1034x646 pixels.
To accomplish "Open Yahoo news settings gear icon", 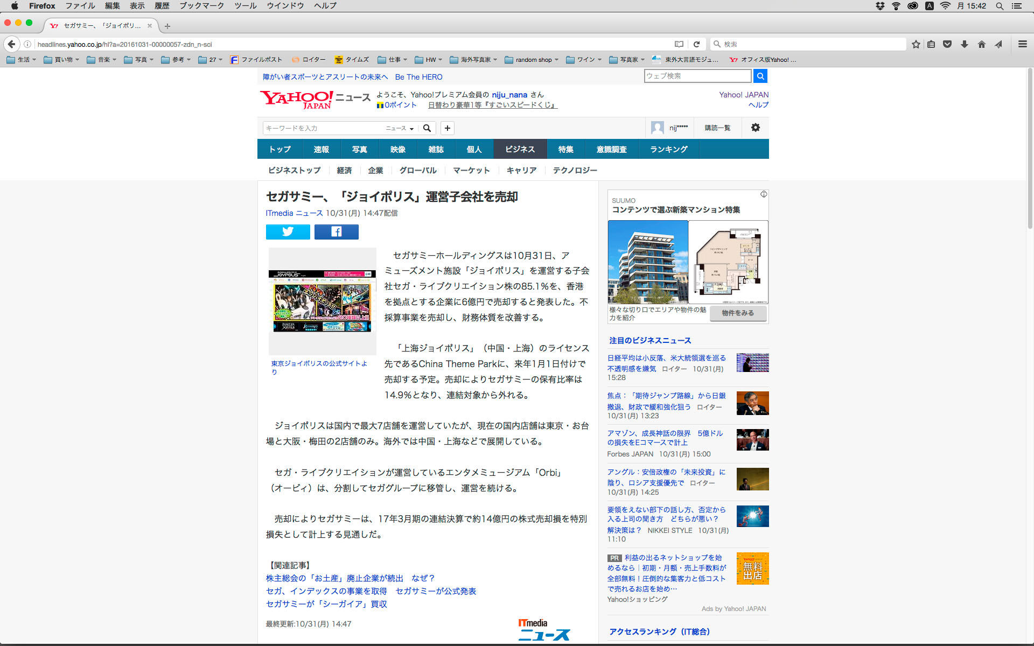I will click(755, 128).
